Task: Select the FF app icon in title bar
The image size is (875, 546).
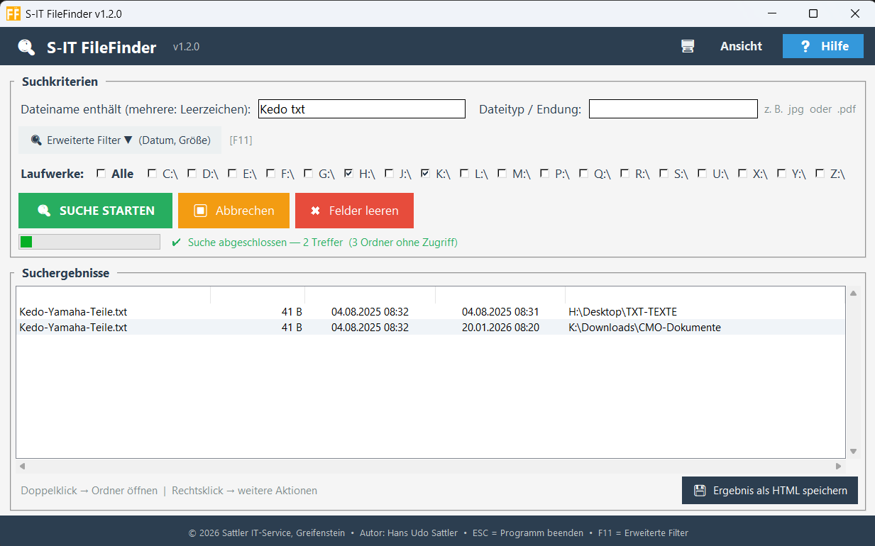Action: (x=13, y=13)
